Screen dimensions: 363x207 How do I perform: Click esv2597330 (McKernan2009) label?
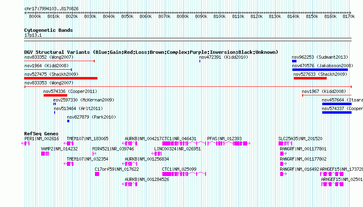click(84, 100)
